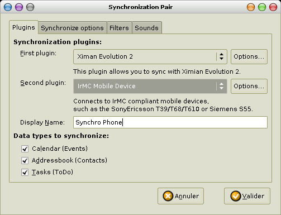Viewport: 281px width, 215px height.
Task: Click the red X icon on Annuler
Action: pyautogui.click(x=168, y=196)
